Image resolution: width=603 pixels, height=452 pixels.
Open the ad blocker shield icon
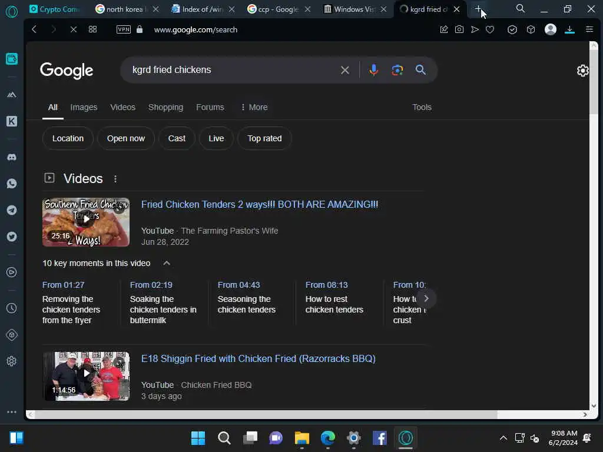click(x=512, y=29)
